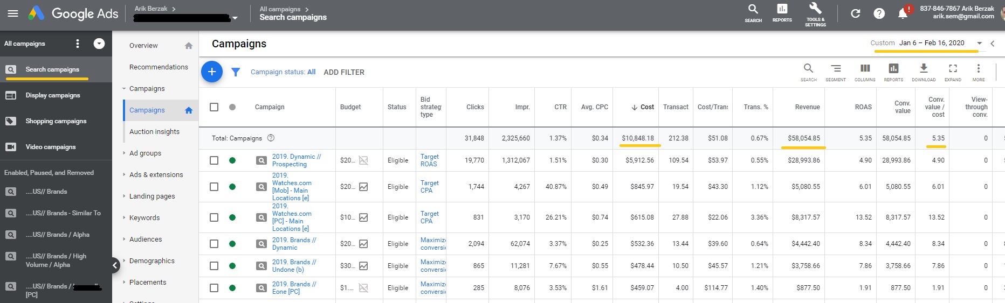Check the 2019. Brands // Undone (b) checkbox
Image resolution: width=1005 pixels, height=303 pixels.
click(214, 266)
